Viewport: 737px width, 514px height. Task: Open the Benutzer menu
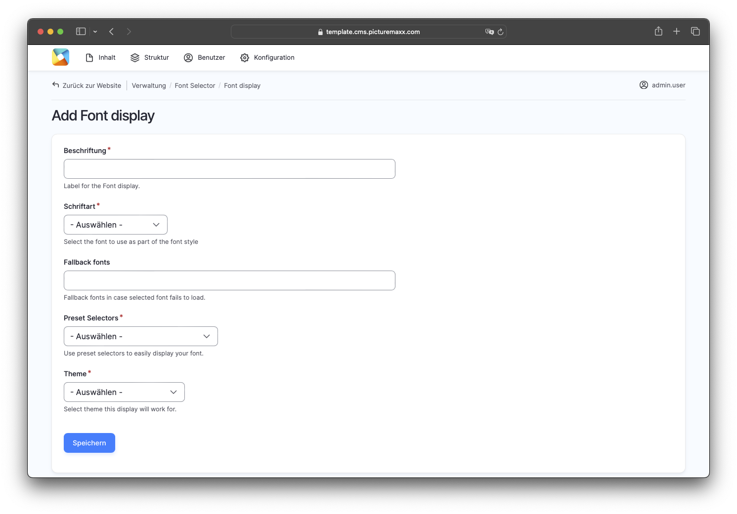click(x=205, y=58)
